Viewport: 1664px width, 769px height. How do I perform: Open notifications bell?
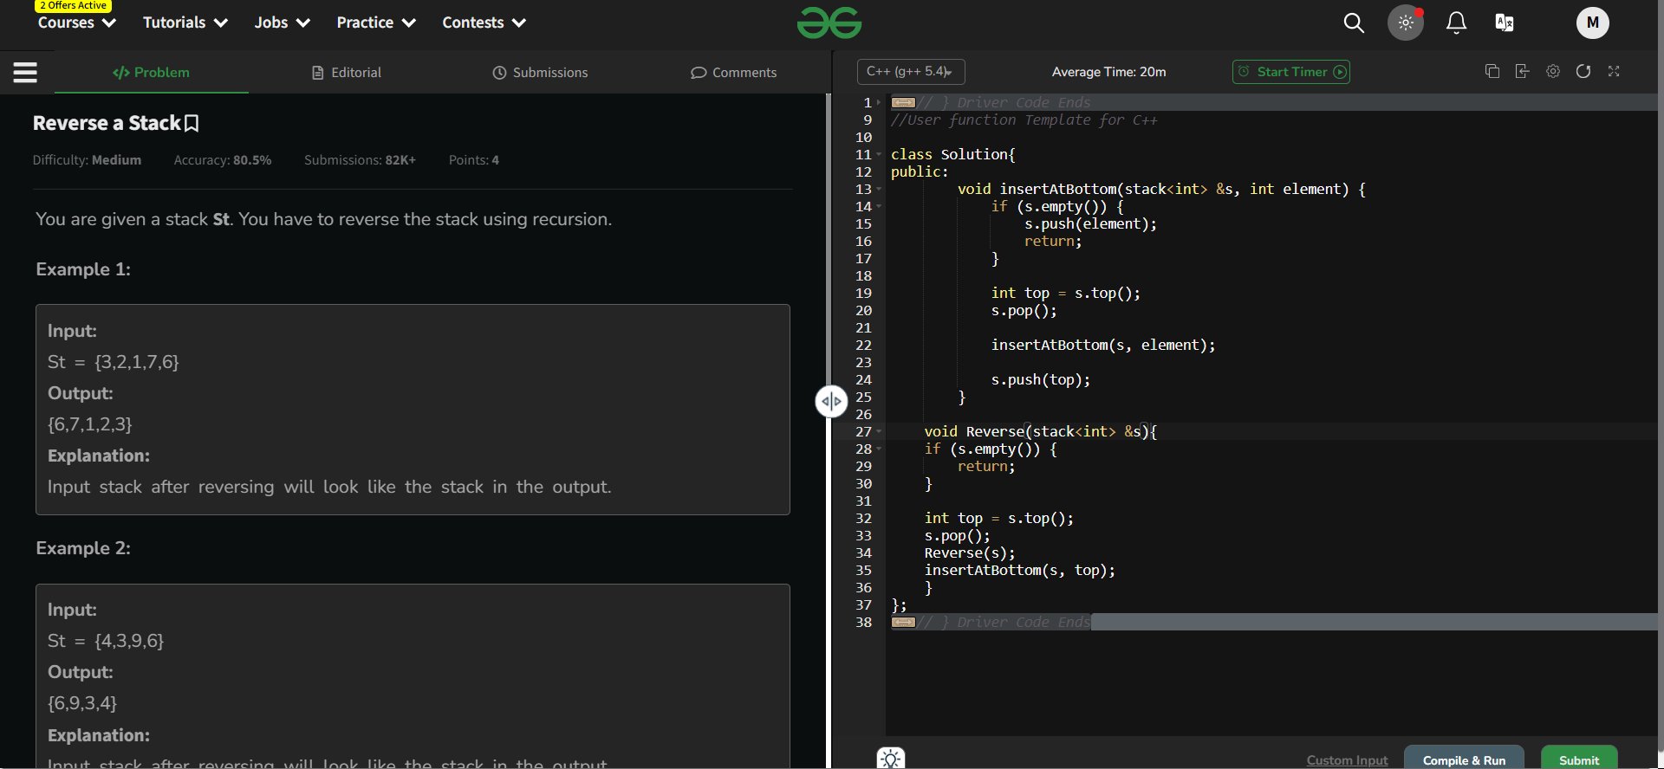pyautogui.click(x=1456, y=23)
